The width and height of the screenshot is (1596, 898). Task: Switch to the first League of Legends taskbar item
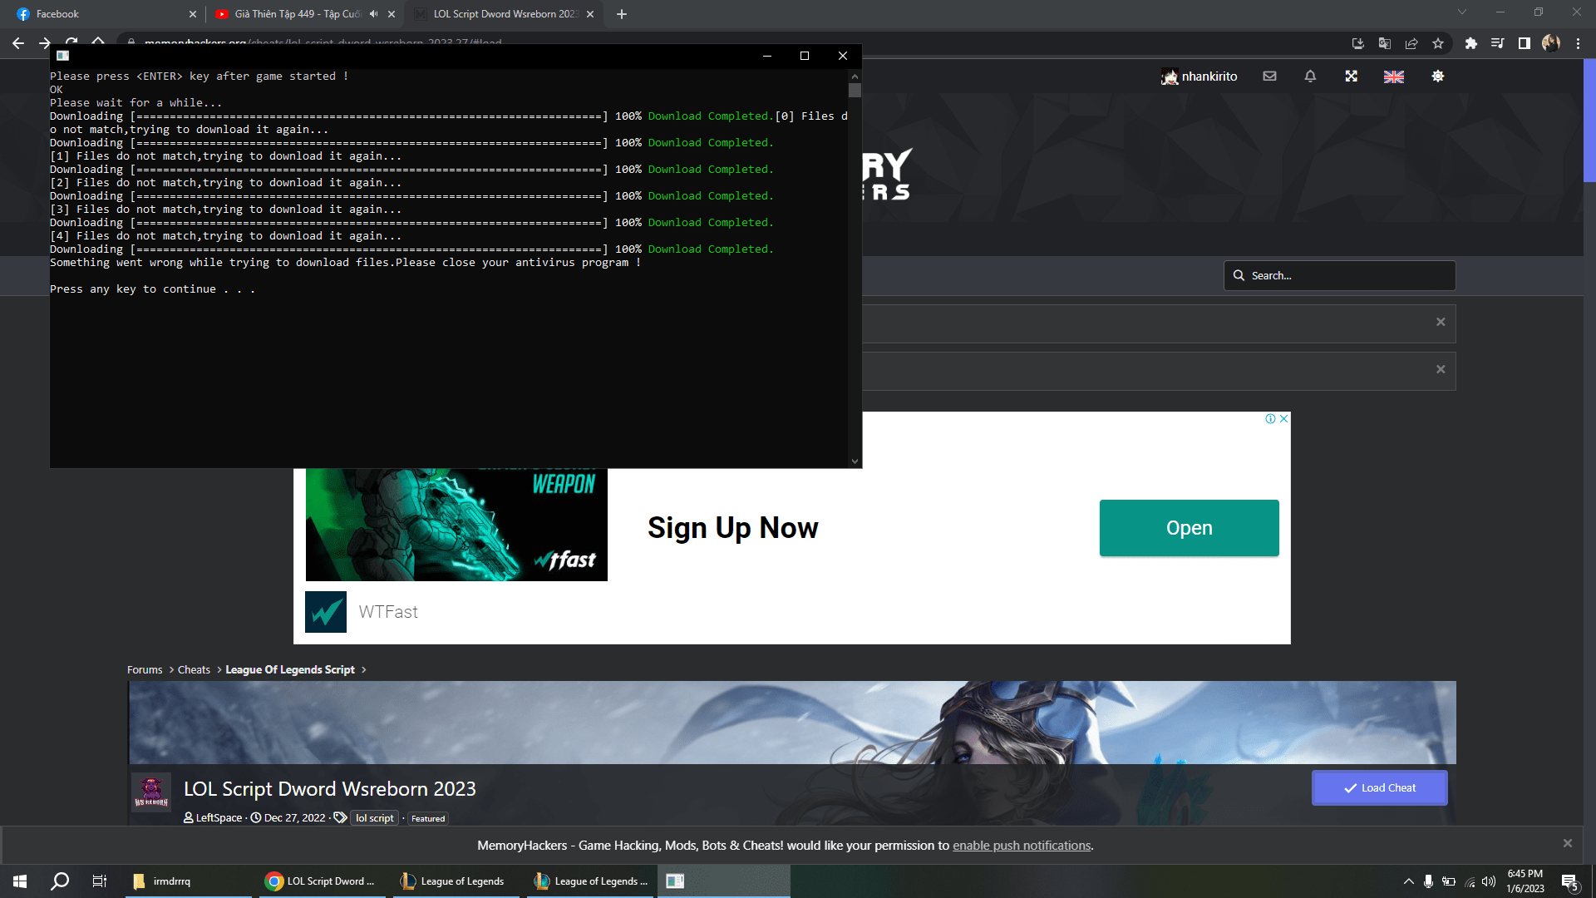tap(456, 881)
